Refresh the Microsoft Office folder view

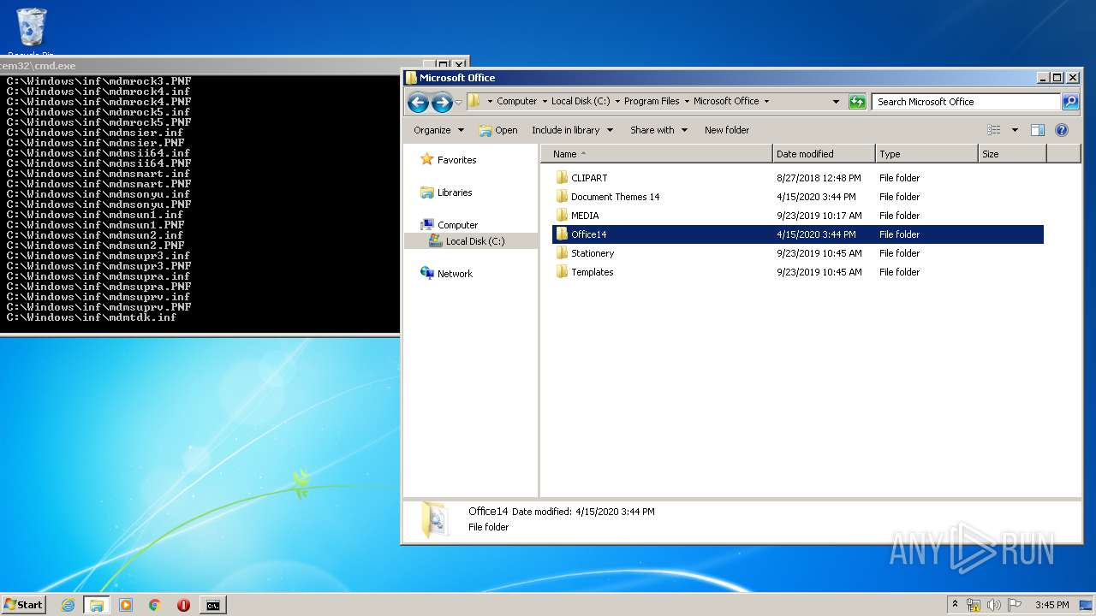click(857, 101)
